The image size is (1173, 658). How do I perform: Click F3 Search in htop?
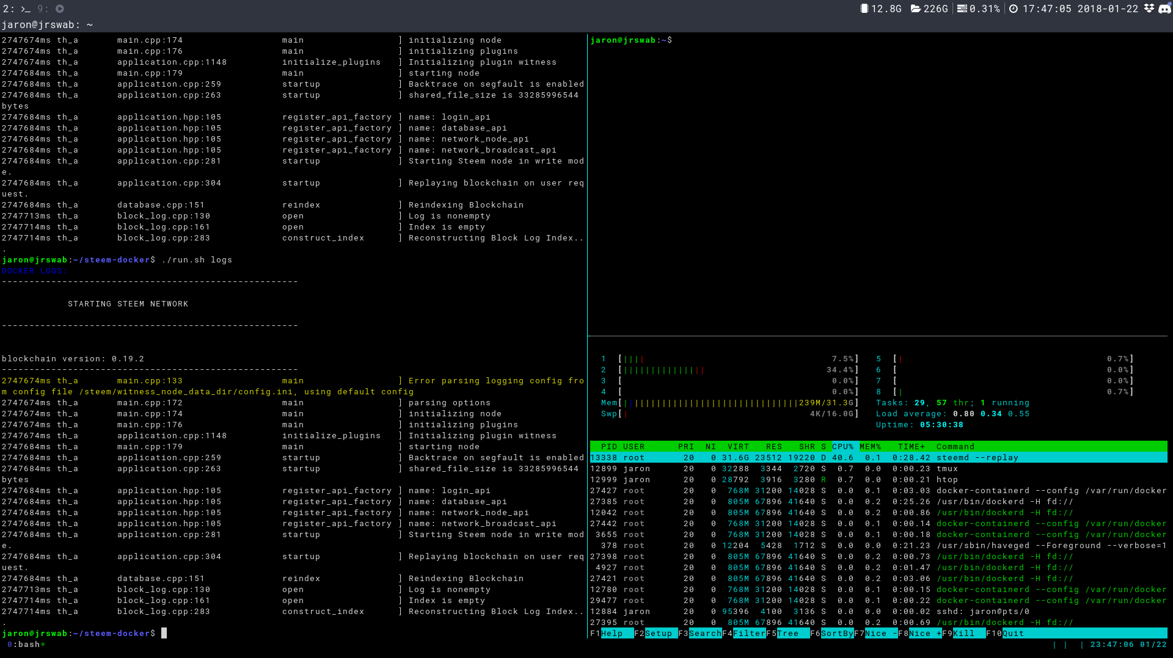[700, 633]
